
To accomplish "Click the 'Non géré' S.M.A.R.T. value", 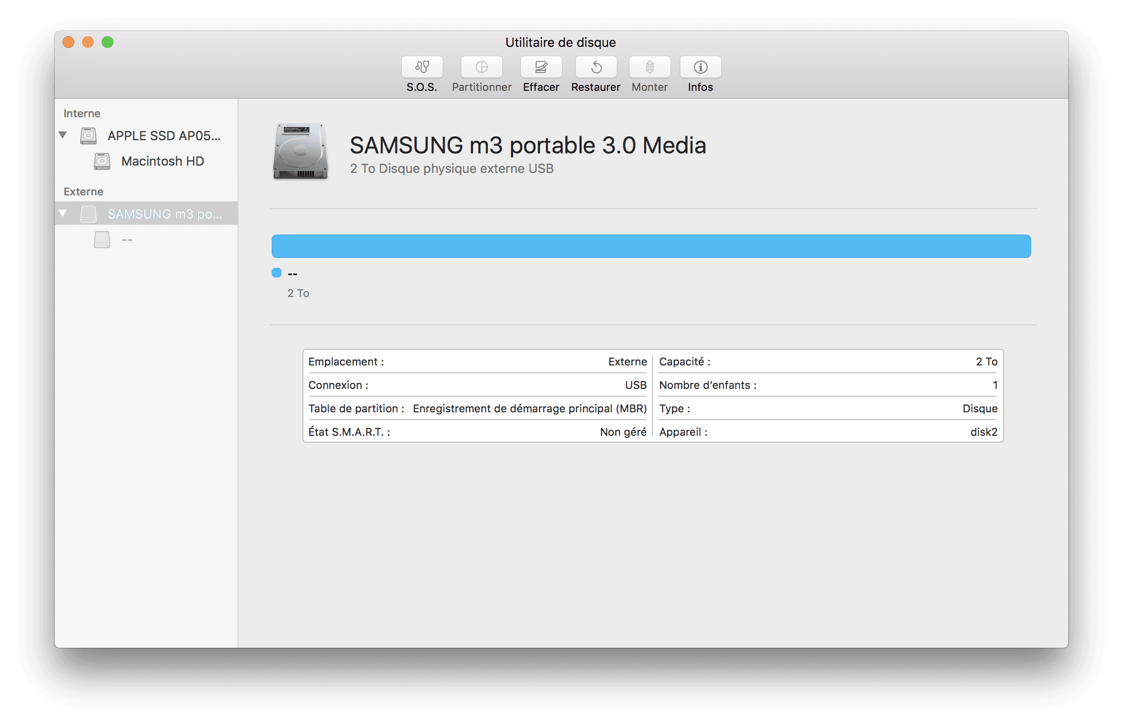I will pos(623,432).
